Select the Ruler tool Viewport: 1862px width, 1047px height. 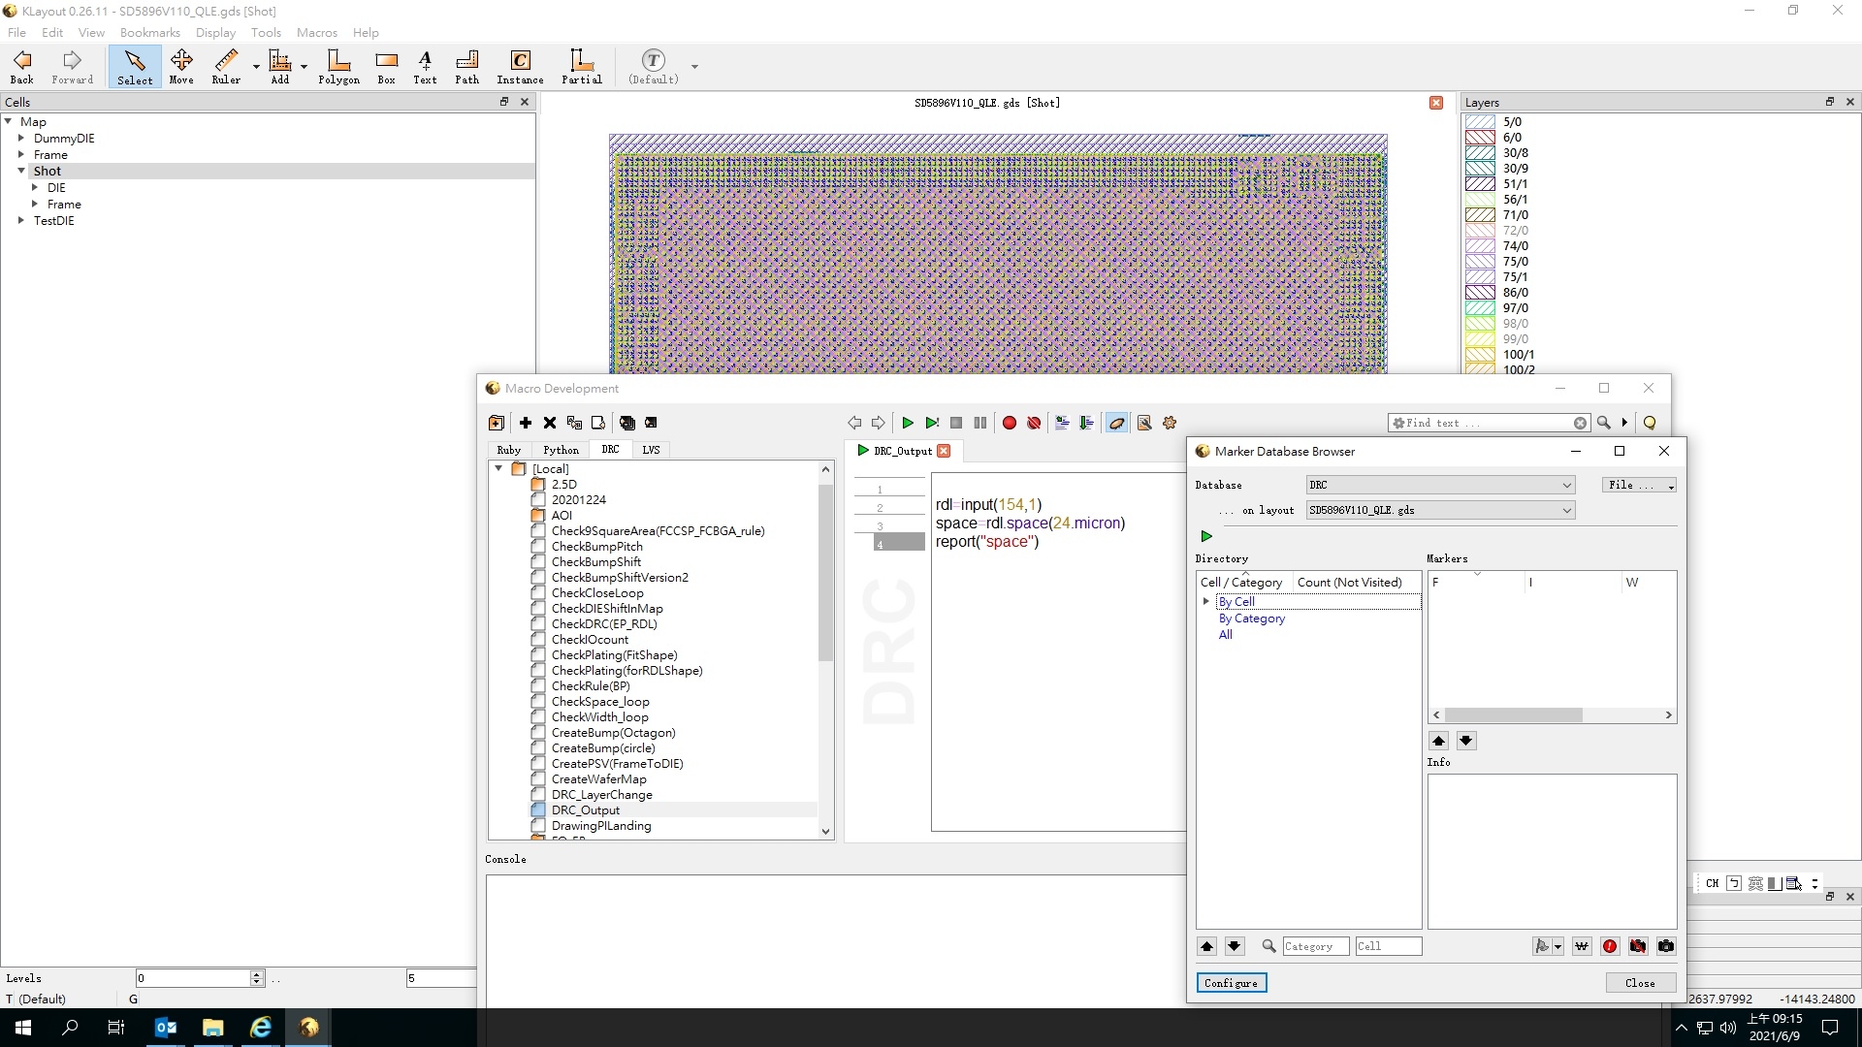tap(226, 67)
